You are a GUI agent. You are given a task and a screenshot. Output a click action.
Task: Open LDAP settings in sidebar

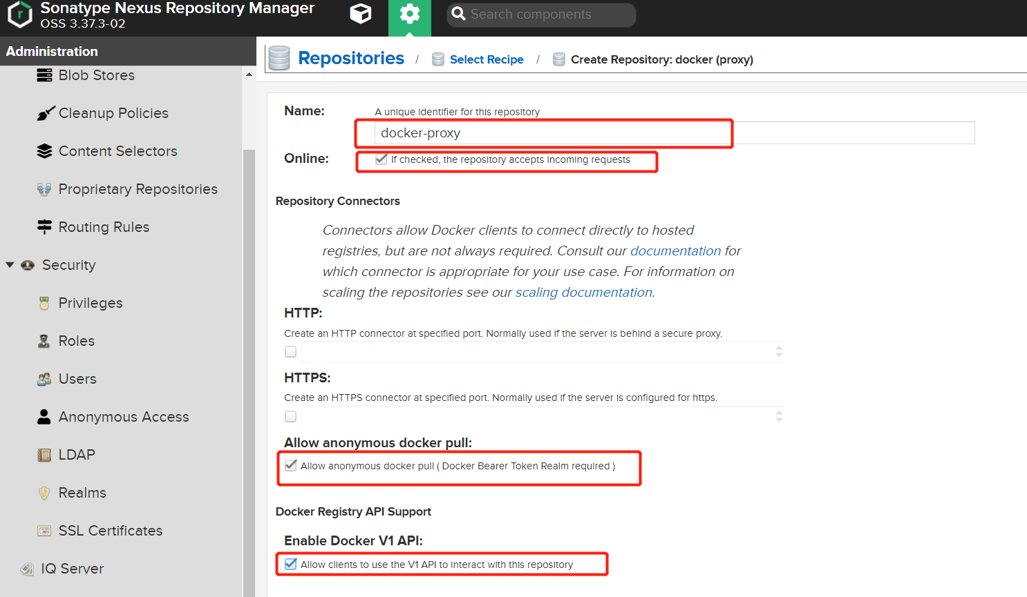click(77, 455)
